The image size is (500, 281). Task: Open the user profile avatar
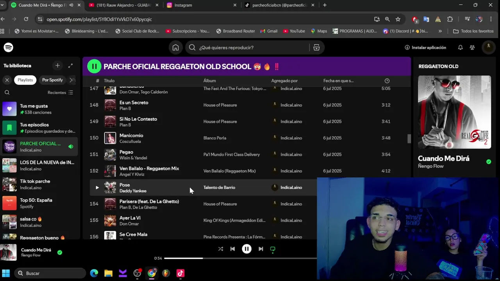coord(488,47)
